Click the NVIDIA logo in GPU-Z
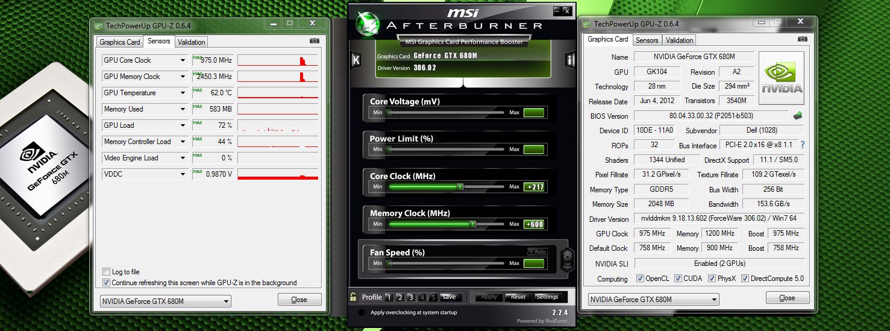Viewport: 890px width, 331px height. coord(781,80)
